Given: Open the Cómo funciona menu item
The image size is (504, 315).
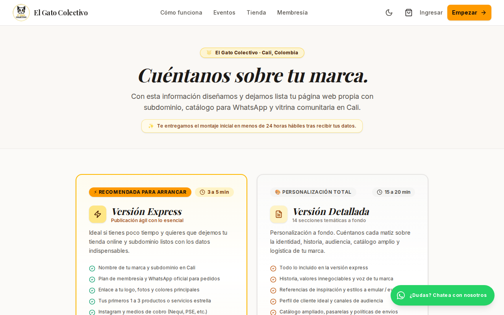Looking at the screenshot, I should [181, 13].
